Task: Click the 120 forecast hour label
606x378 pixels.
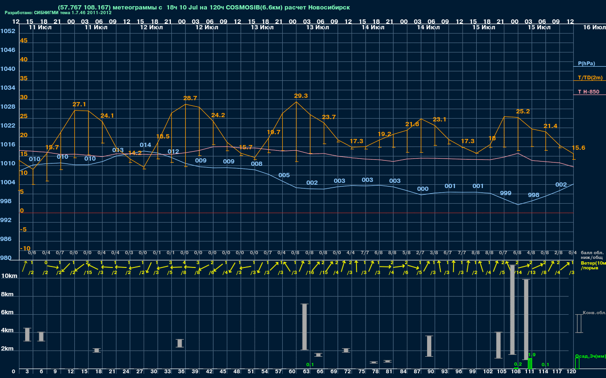Action: coord(571,372)
